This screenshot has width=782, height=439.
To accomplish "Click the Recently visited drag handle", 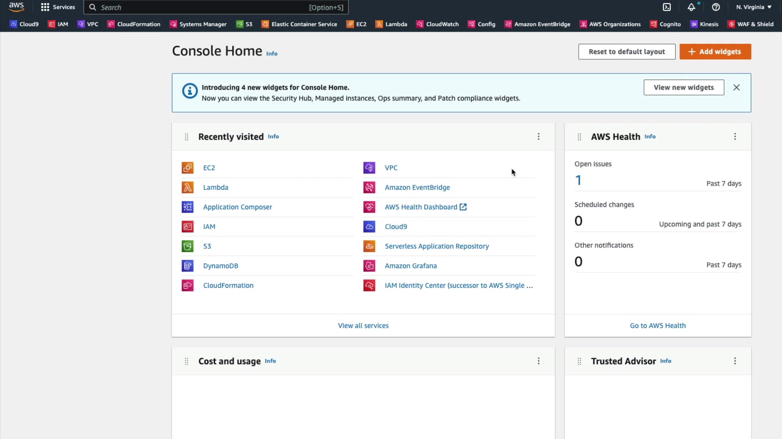I will point(187,137).
